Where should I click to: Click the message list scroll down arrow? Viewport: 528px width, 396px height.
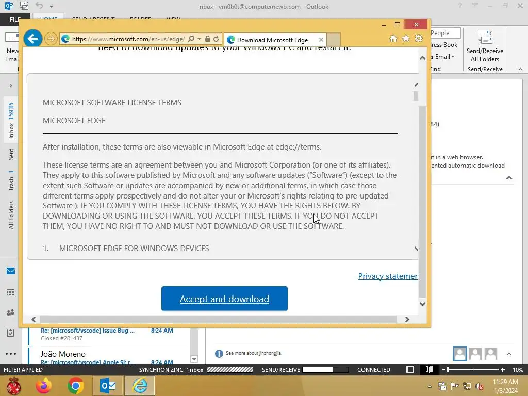click(x=194, y=359)
